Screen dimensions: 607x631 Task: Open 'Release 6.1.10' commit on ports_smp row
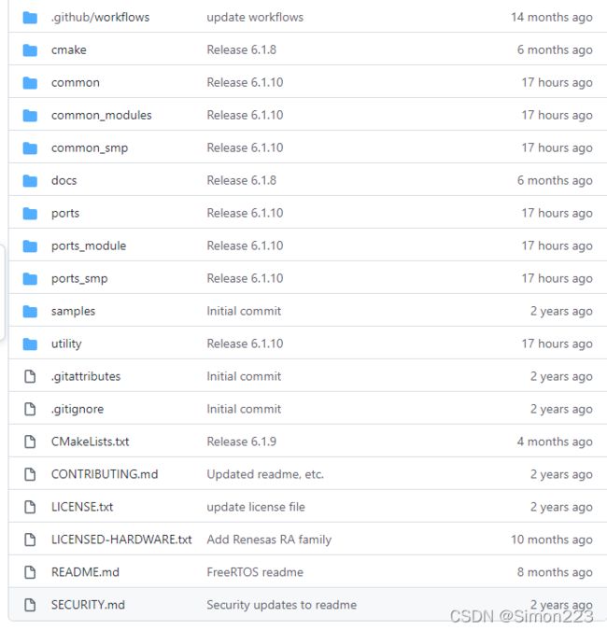coord(245,278)
